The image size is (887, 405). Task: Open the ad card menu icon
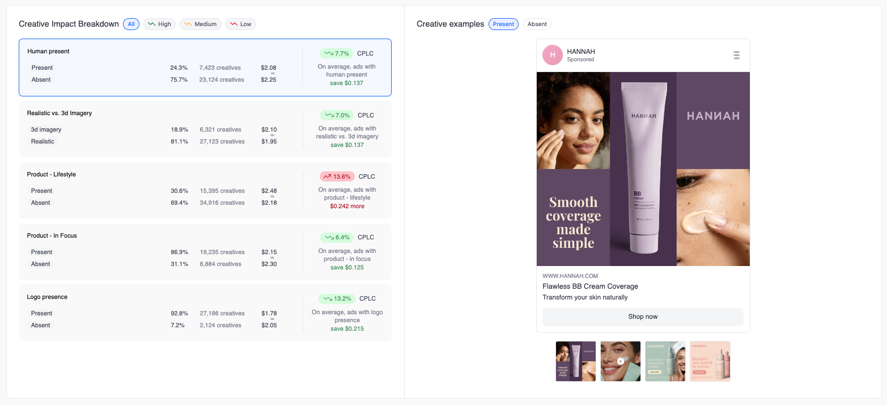pos(736,55)
